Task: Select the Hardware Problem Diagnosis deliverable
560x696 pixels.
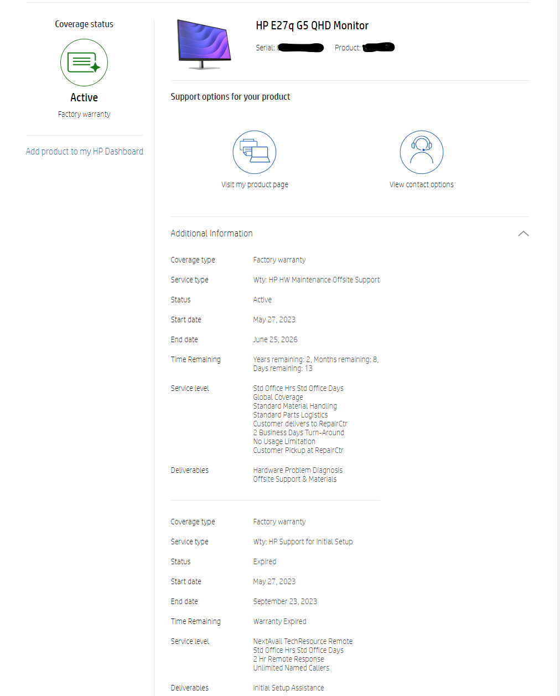Action: click(298, 470)
